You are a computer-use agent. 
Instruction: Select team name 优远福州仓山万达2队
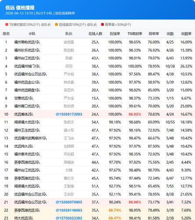(30, 74)
